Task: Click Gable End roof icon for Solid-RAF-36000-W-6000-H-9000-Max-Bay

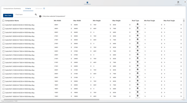Action: [x=138, y=32]
